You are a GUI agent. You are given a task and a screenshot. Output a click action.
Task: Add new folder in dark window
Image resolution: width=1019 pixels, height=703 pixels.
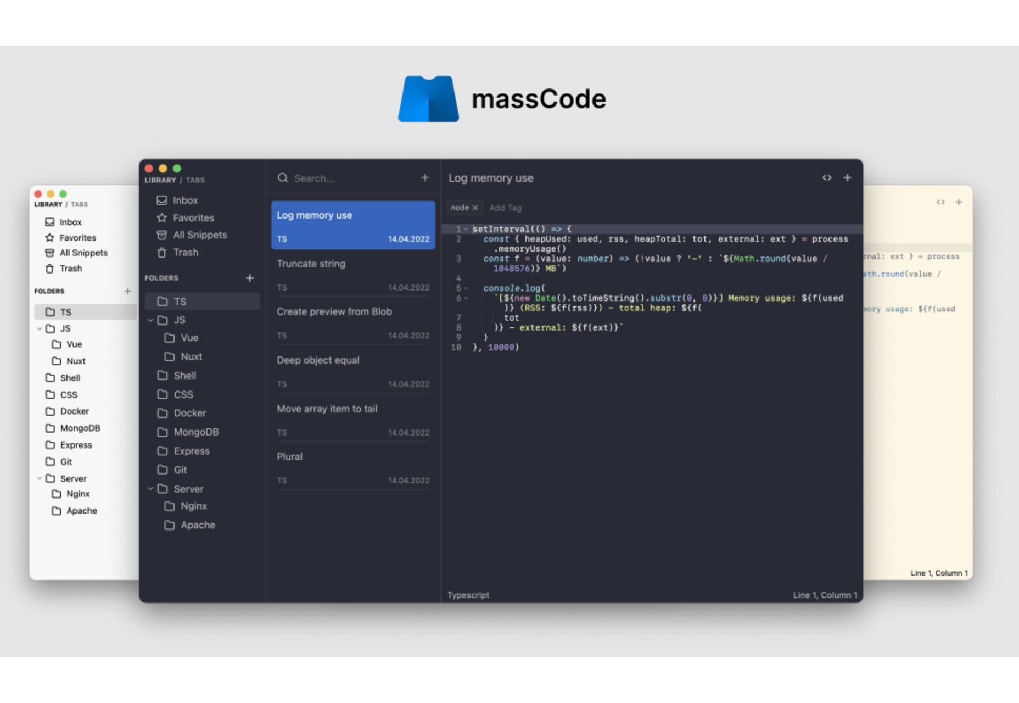pos(250,278)
